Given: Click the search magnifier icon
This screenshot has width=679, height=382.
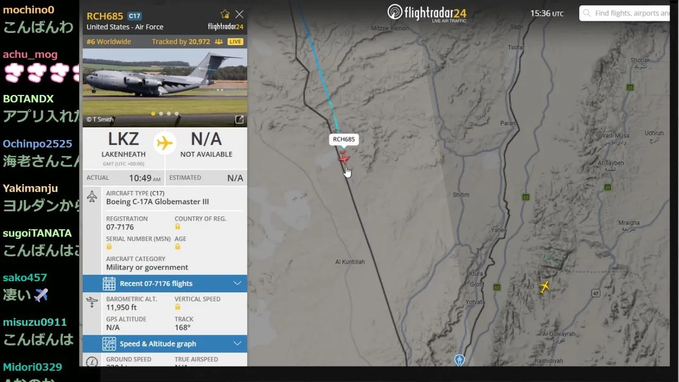Looking at the screenshot, I should [587, 13].
